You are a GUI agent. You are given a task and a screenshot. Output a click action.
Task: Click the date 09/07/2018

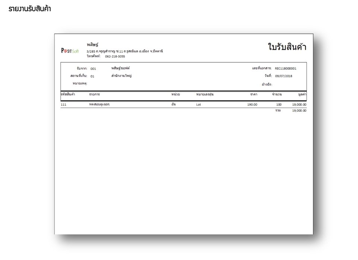[x=283, y=76]
